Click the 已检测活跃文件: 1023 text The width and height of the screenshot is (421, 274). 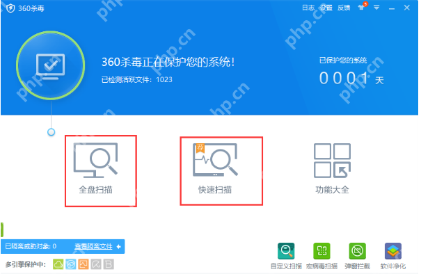(136, 80)
